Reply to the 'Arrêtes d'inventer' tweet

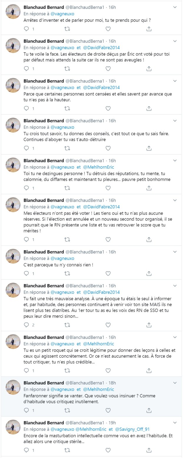click(x=26, y=29)
